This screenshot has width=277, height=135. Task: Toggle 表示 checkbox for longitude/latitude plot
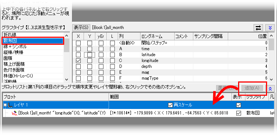238,113
